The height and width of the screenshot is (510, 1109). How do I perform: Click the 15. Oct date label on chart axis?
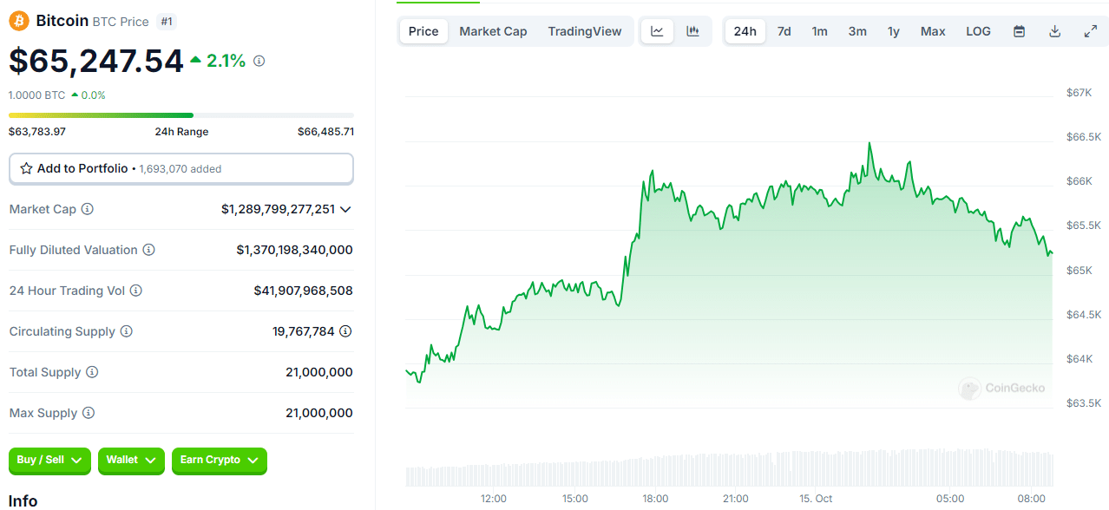pos(816,499)
